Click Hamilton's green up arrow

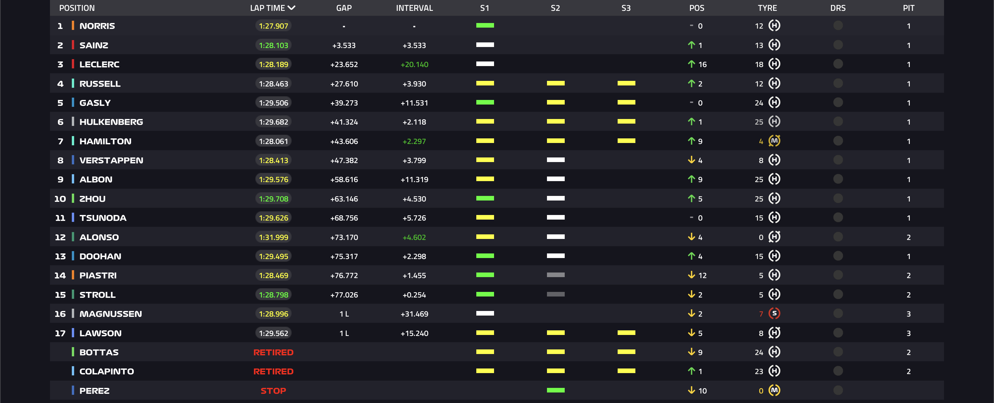click(x=691, y=141)
